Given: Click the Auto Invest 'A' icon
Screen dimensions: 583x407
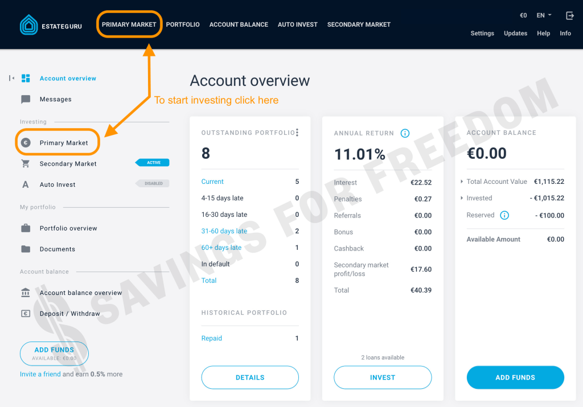Looking at the screenshot, I should point(25,184).
